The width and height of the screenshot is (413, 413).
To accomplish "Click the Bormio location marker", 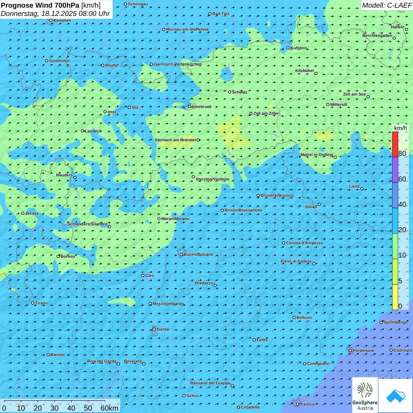I will (58, 256).
